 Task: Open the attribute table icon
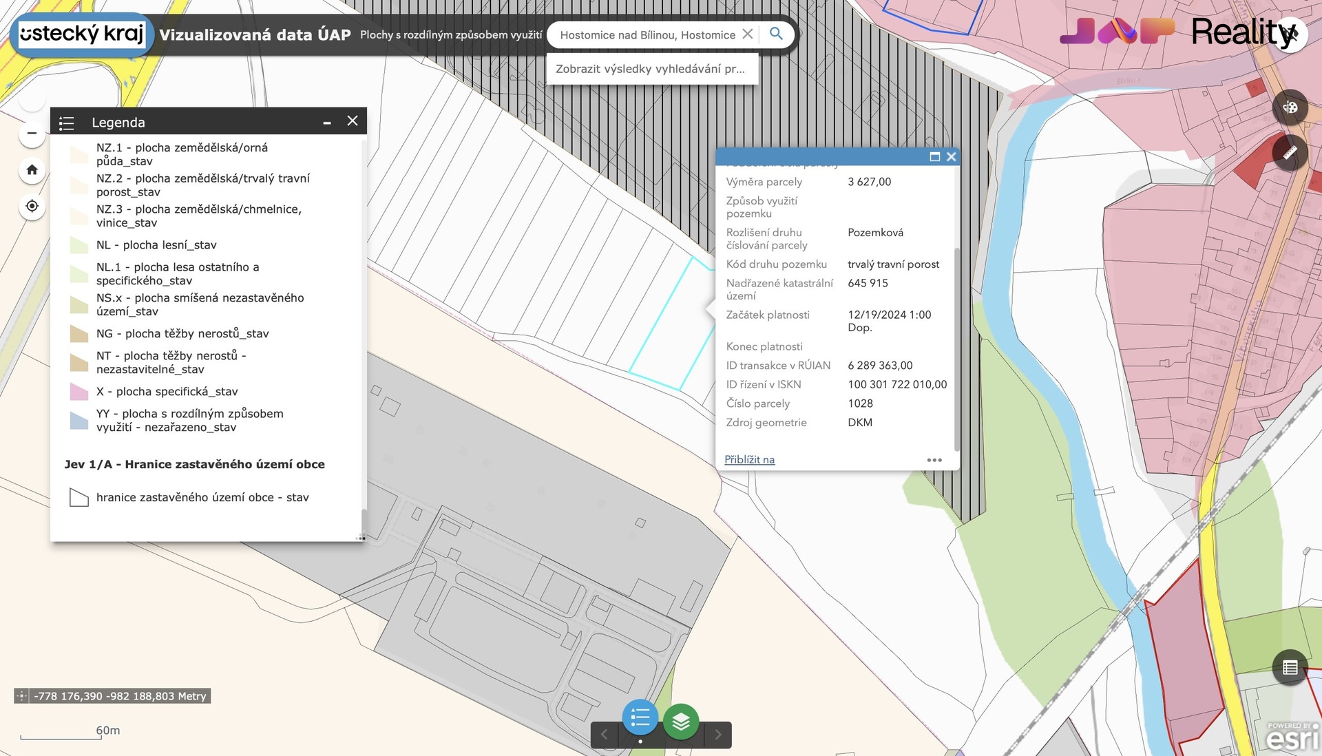click(1290, 667)
